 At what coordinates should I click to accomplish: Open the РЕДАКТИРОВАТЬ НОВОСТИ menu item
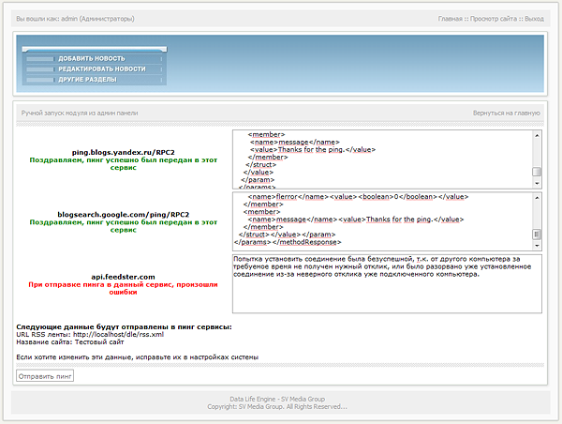tap(102, 68)
